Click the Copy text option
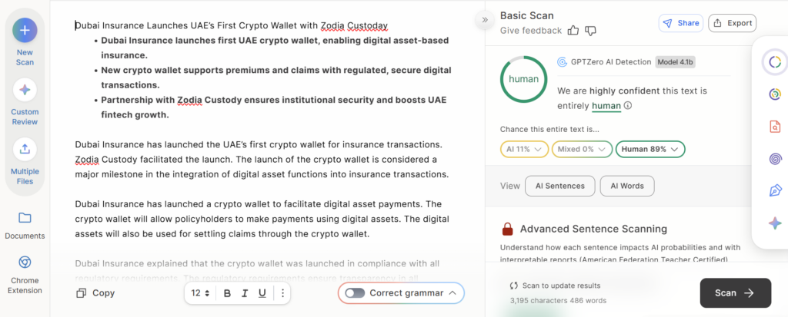Image resolution: width=788 pixels, height=317 pixels. [95, 292]
